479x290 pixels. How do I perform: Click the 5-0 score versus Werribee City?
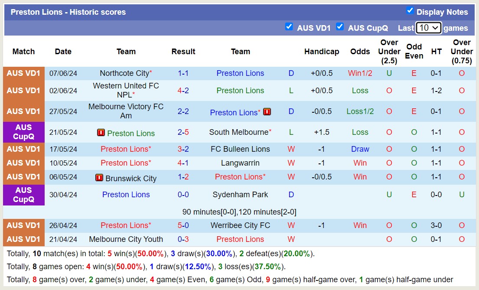pos(183,225)
